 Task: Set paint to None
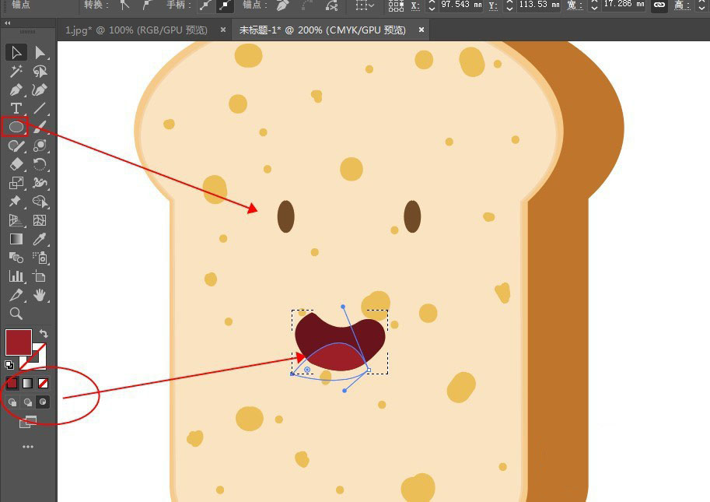pyautogui.click(x=43, y=383)
